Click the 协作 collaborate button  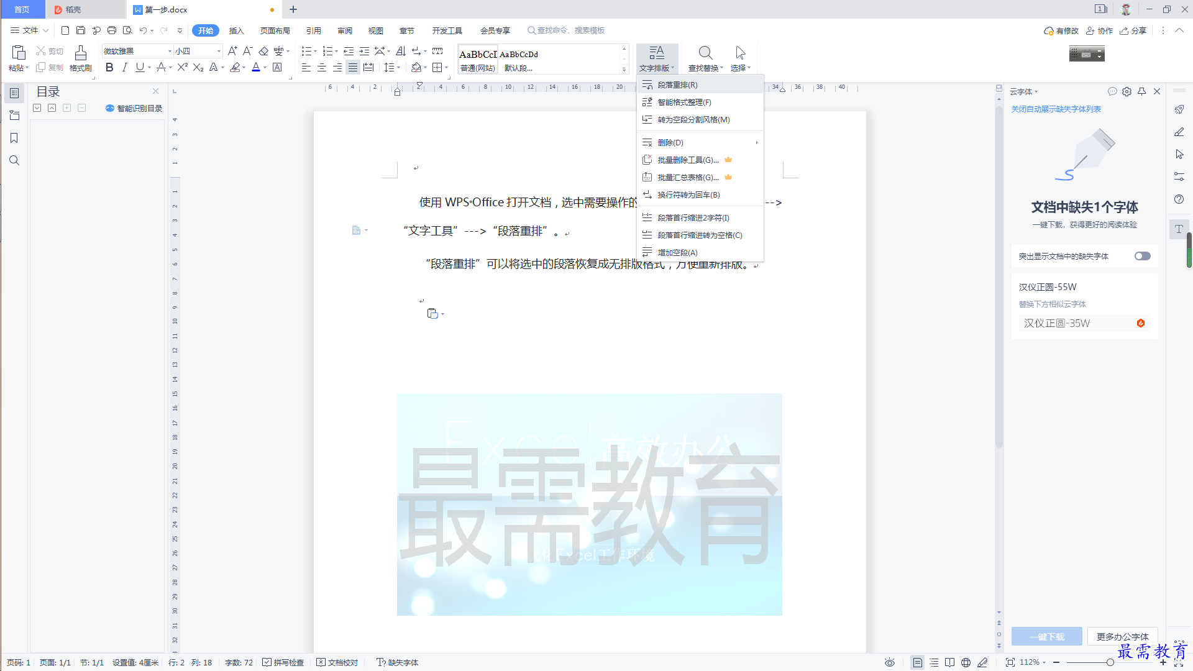tap(1099, 30)
